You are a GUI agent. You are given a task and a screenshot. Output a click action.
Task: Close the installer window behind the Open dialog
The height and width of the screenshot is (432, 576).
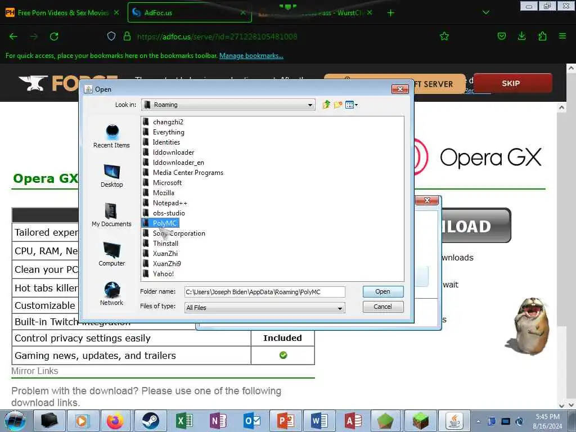tap(427, 200)
